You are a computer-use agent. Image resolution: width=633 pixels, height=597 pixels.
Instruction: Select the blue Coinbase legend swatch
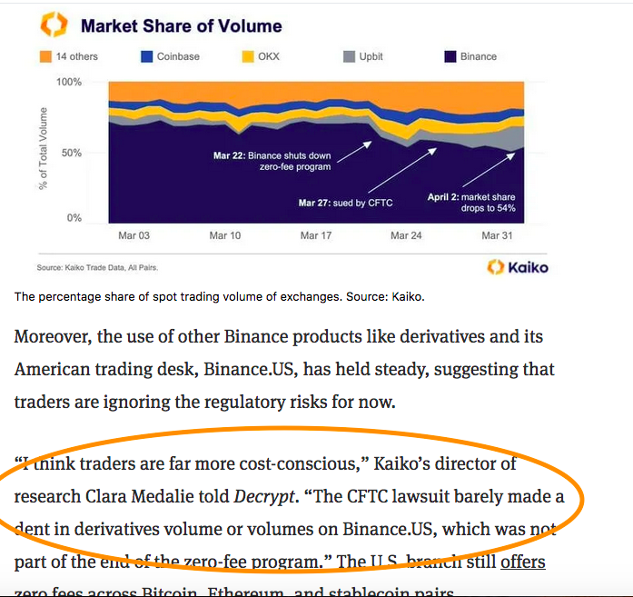pos(146,56)
